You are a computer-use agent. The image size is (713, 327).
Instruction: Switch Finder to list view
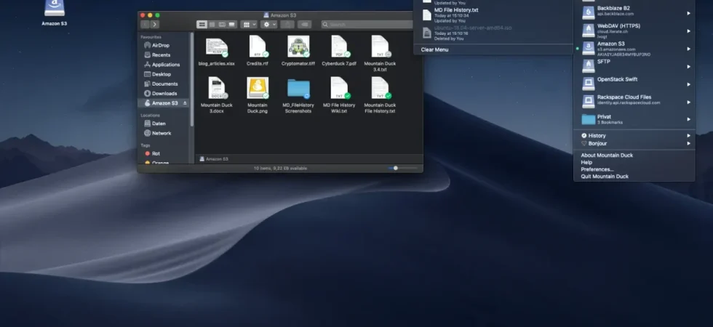pos(212,25)
